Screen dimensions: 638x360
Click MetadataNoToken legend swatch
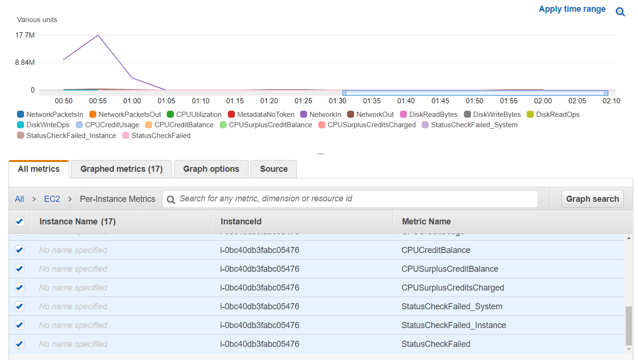tap(231, 115)
